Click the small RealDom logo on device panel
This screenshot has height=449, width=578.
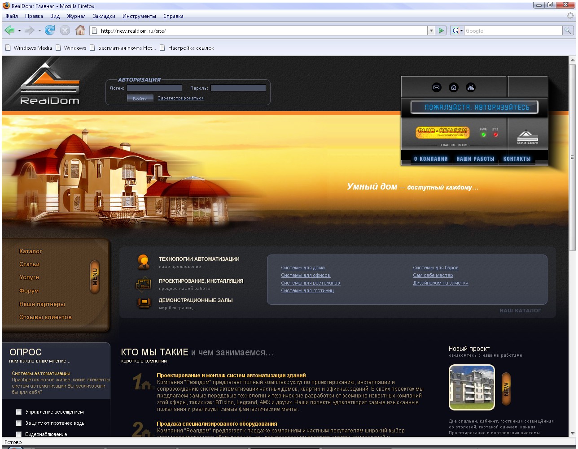point(528,137)
